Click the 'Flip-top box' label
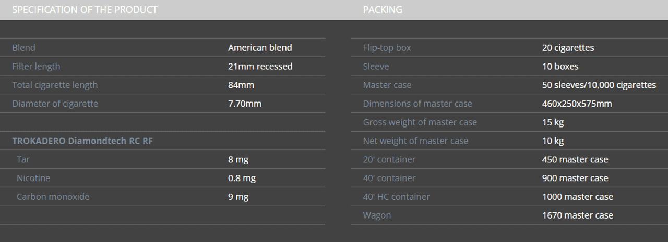668x242 pixels. click(x=387, y=47)
